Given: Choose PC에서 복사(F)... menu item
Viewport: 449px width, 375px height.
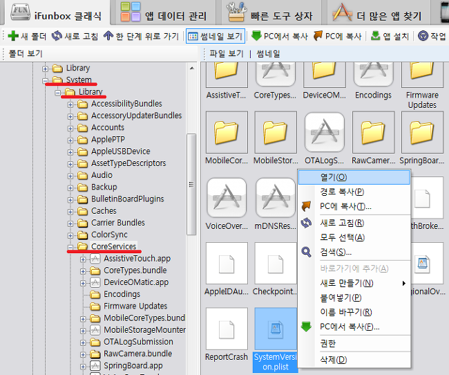Looking at the screenshot, I should (354, 327).
